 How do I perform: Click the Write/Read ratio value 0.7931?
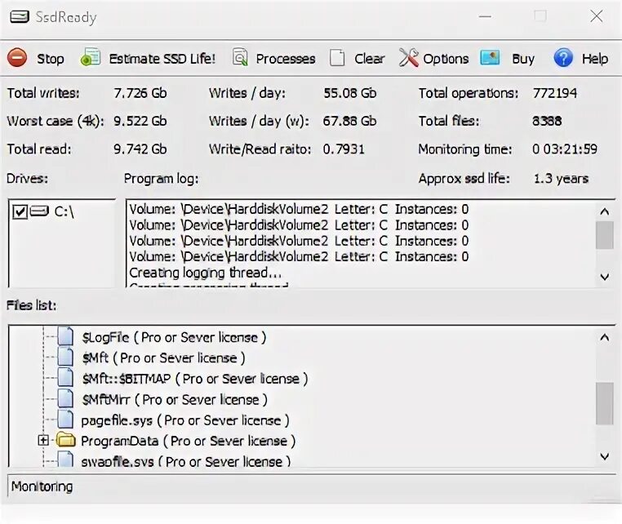coord(344,149)
